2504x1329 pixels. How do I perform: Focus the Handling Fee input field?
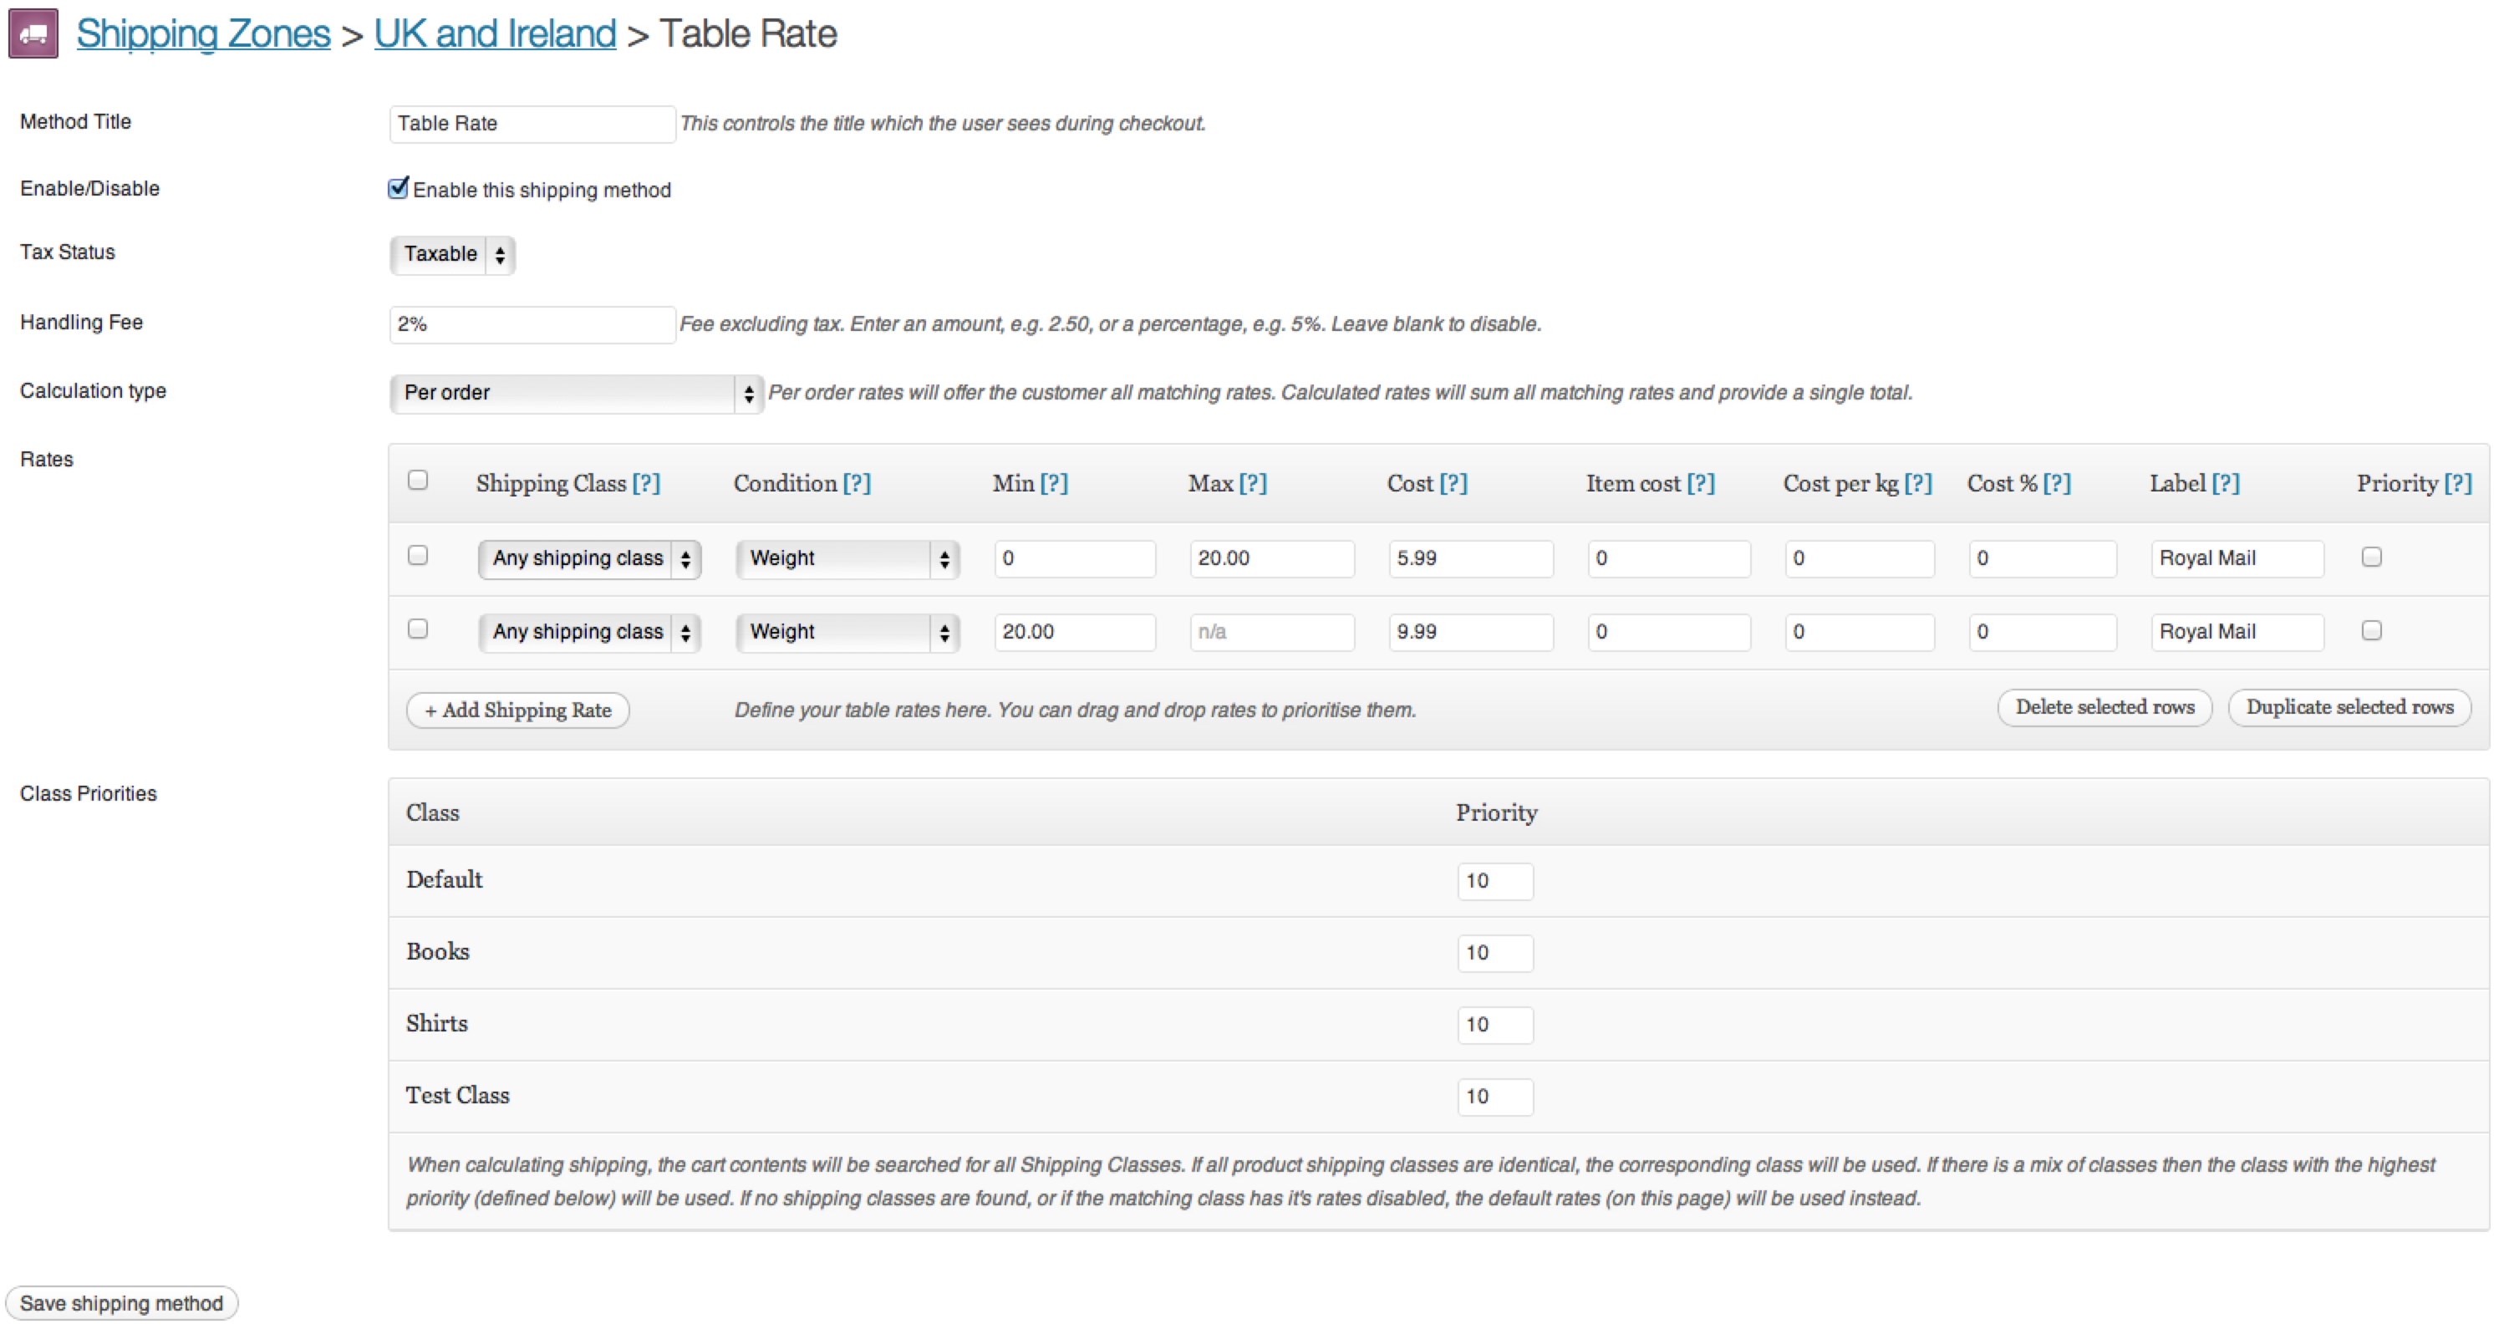click(x=532, y=324)
